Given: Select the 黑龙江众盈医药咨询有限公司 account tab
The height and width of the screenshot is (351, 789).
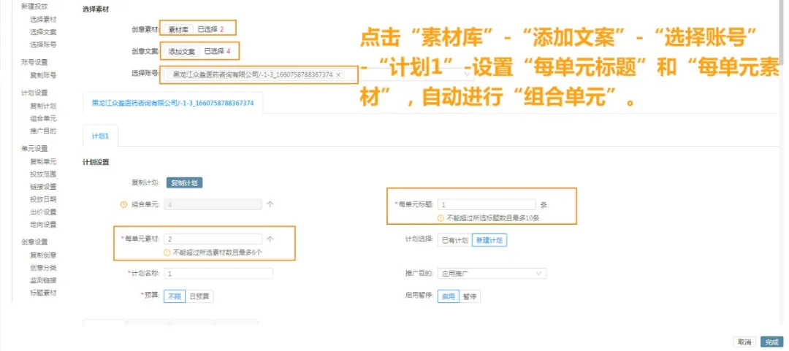Looking at the screenshot, I should click(x=172, y=103).
